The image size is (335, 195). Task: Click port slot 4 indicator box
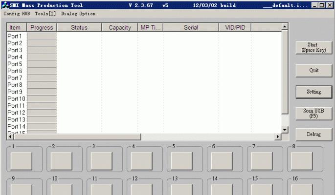142,161
